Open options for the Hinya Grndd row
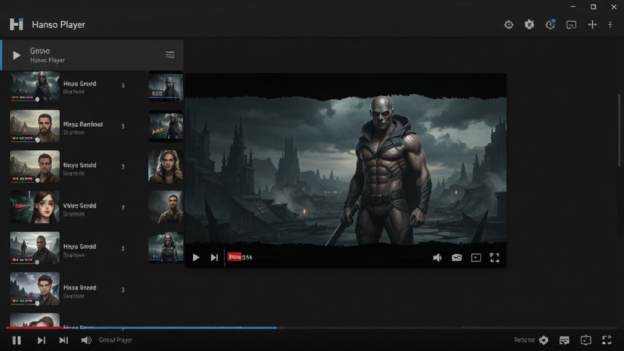The image size is (624, 351). [x=123, y=249]
